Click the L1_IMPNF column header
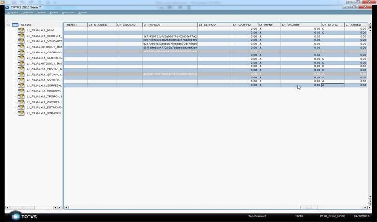This screenshot has width=377, height=222. click(x=270, y=25)
